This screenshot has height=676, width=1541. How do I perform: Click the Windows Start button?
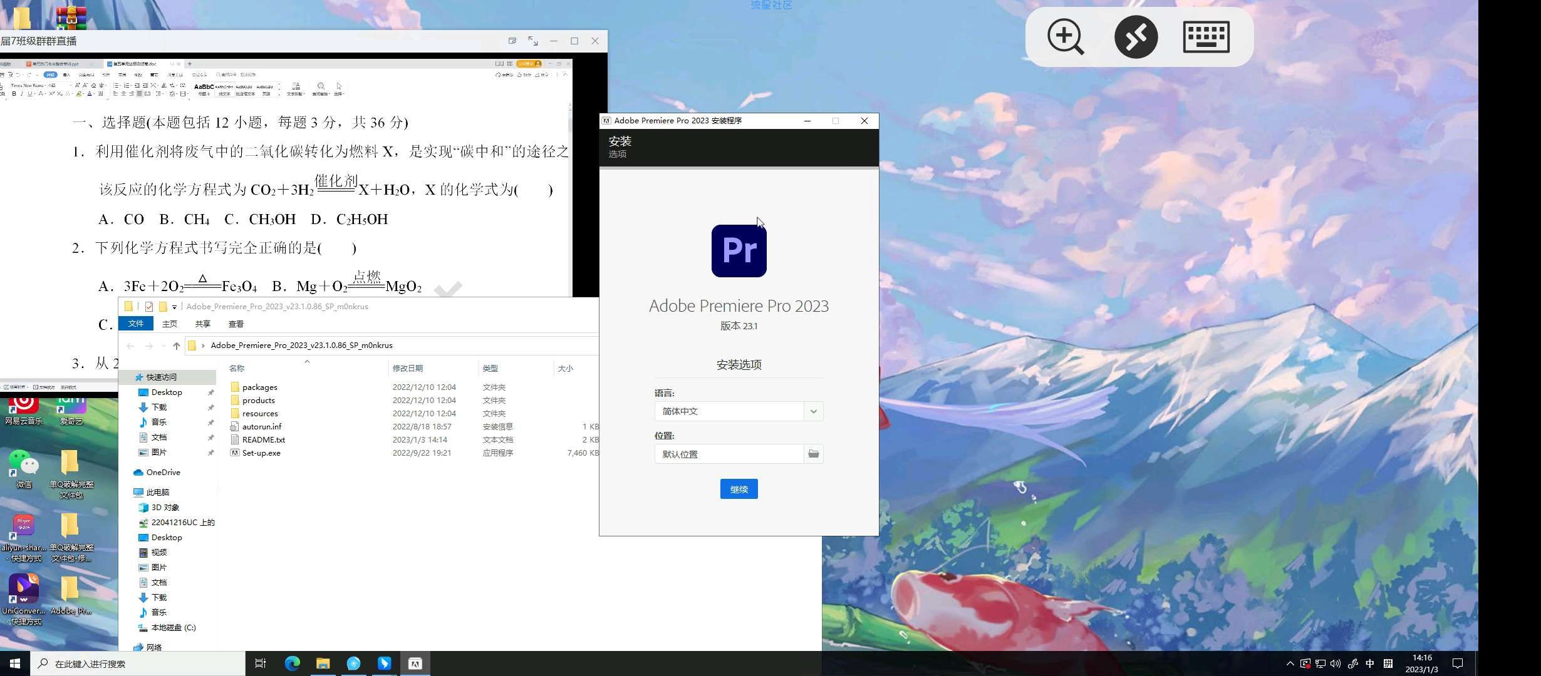tap(15, 663)
